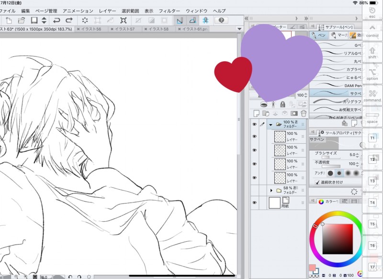
Task: Uncheck the 連続吹き付け checkbox
Action: click(x=317, y=182)
